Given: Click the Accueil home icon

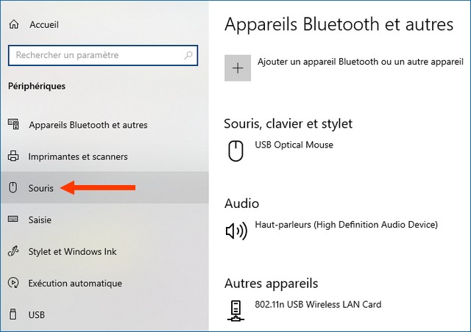Looking at the screenshot, I should [13, 25].
